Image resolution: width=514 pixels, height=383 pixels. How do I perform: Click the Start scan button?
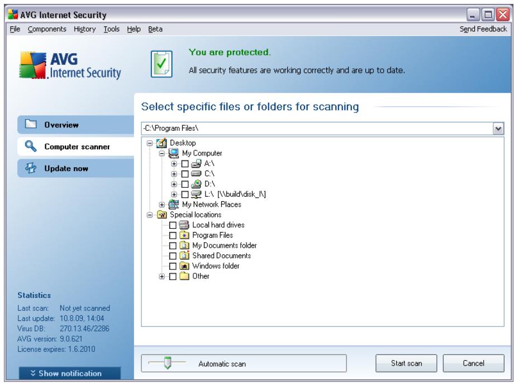(x=406, y=363)
